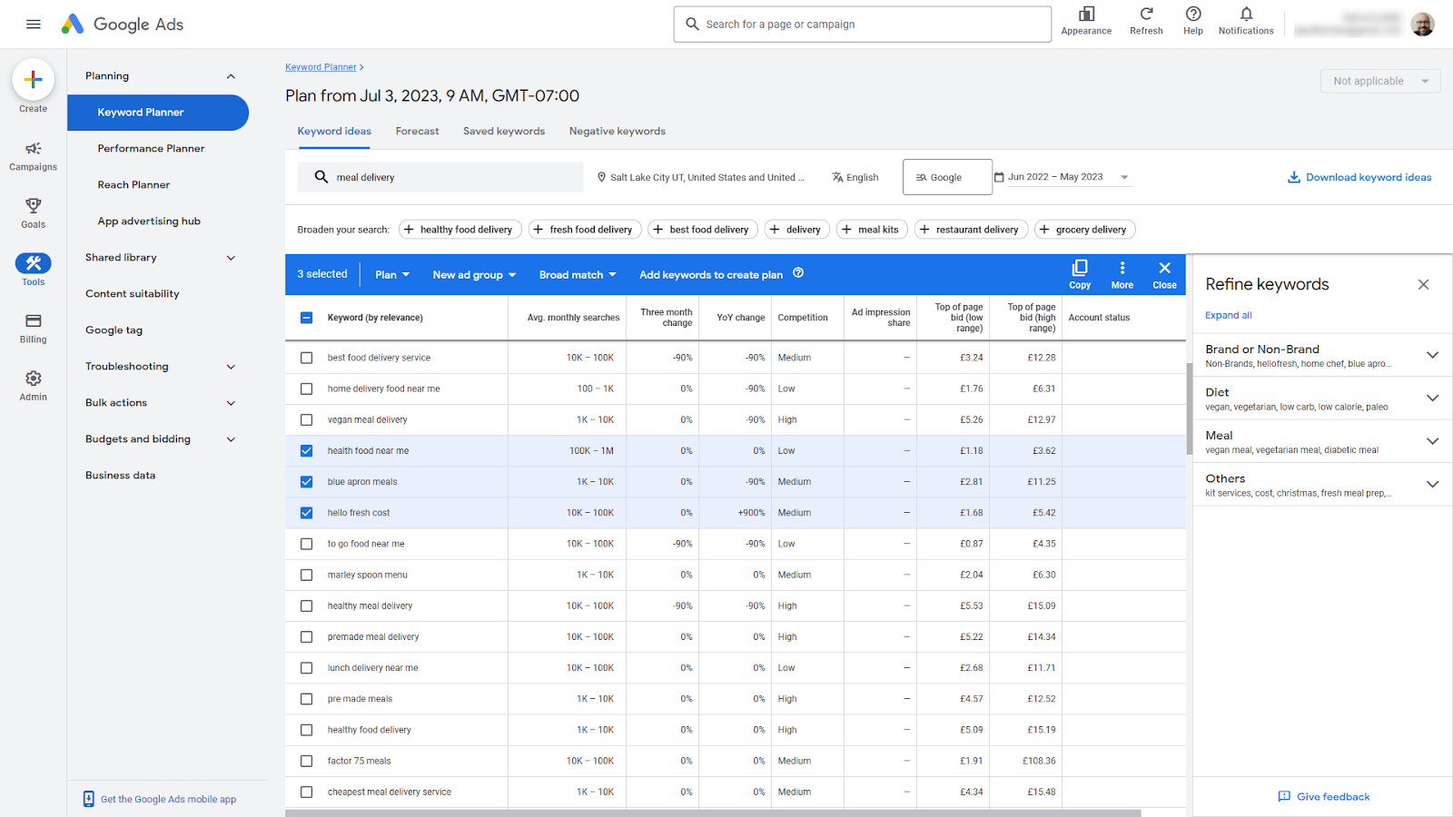The width and height of the screenshot is (1453, 817).
Task: Open the Broad match dropdown
Action: (x=578, y=275)
